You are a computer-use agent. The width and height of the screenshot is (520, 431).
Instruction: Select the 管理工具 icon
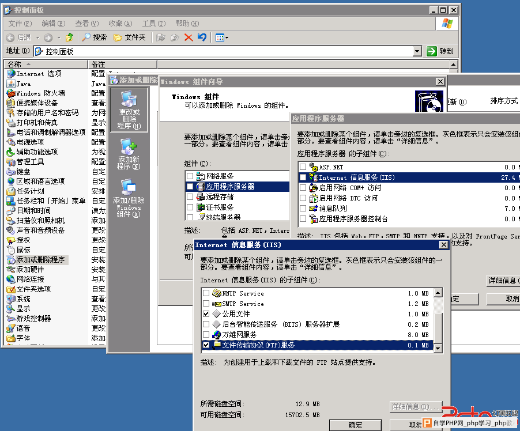[x=12, y=162]
